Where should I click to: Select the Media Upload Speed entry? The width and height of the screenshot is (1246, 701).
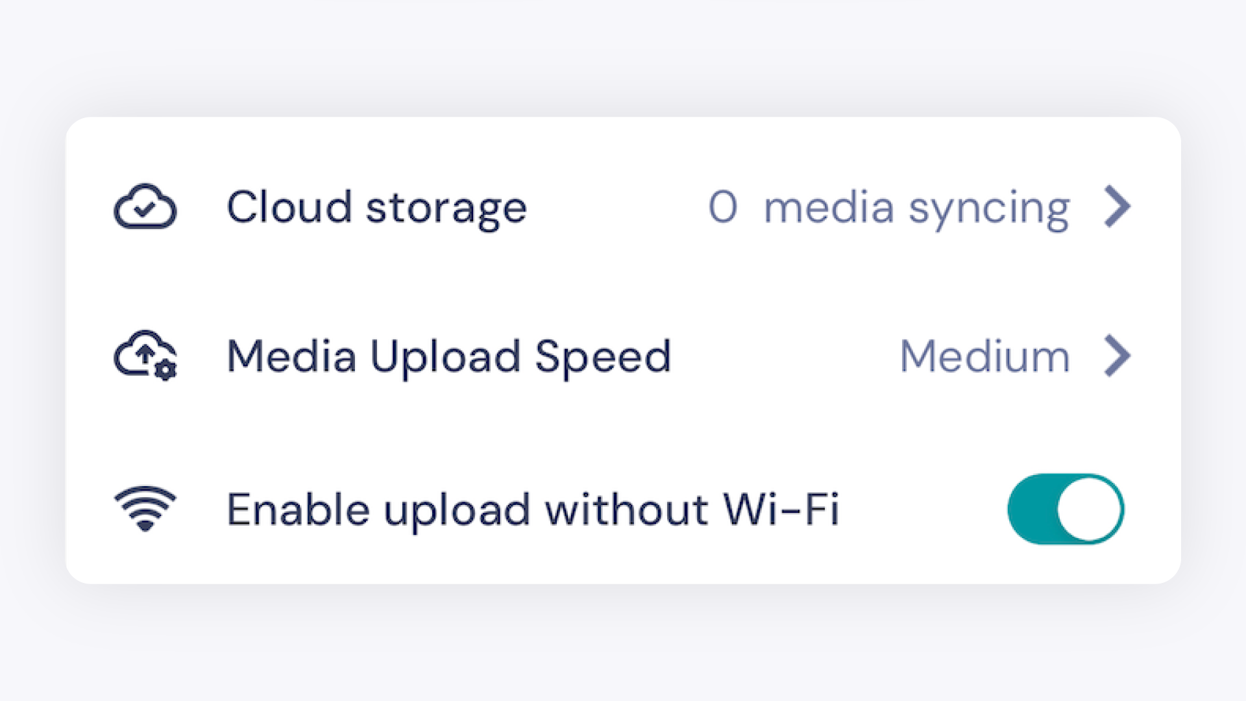448,356
